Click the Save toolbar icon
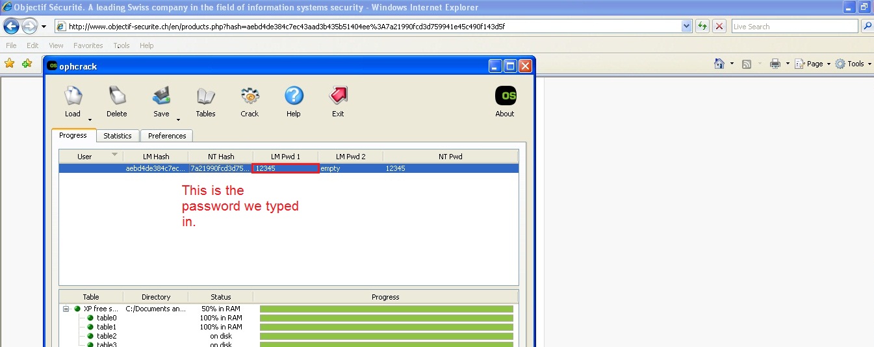Viewport: 874px width, 347px height. click(x=161, y=96)
